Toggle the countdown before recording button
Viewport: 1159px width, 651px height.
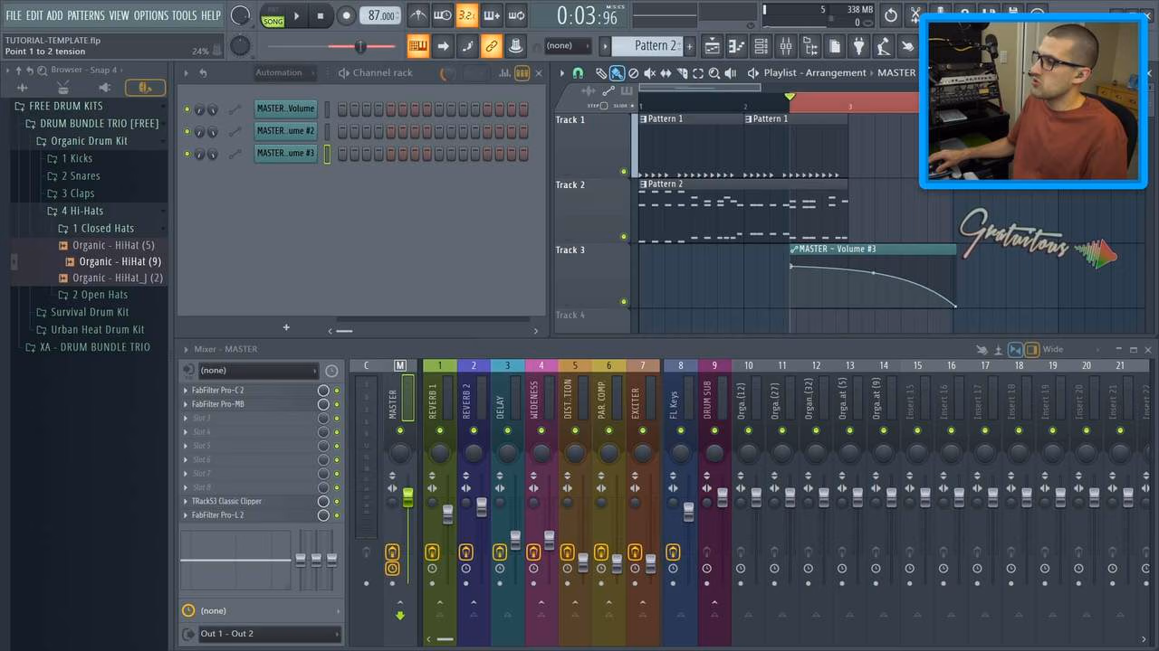coord(467,15)
